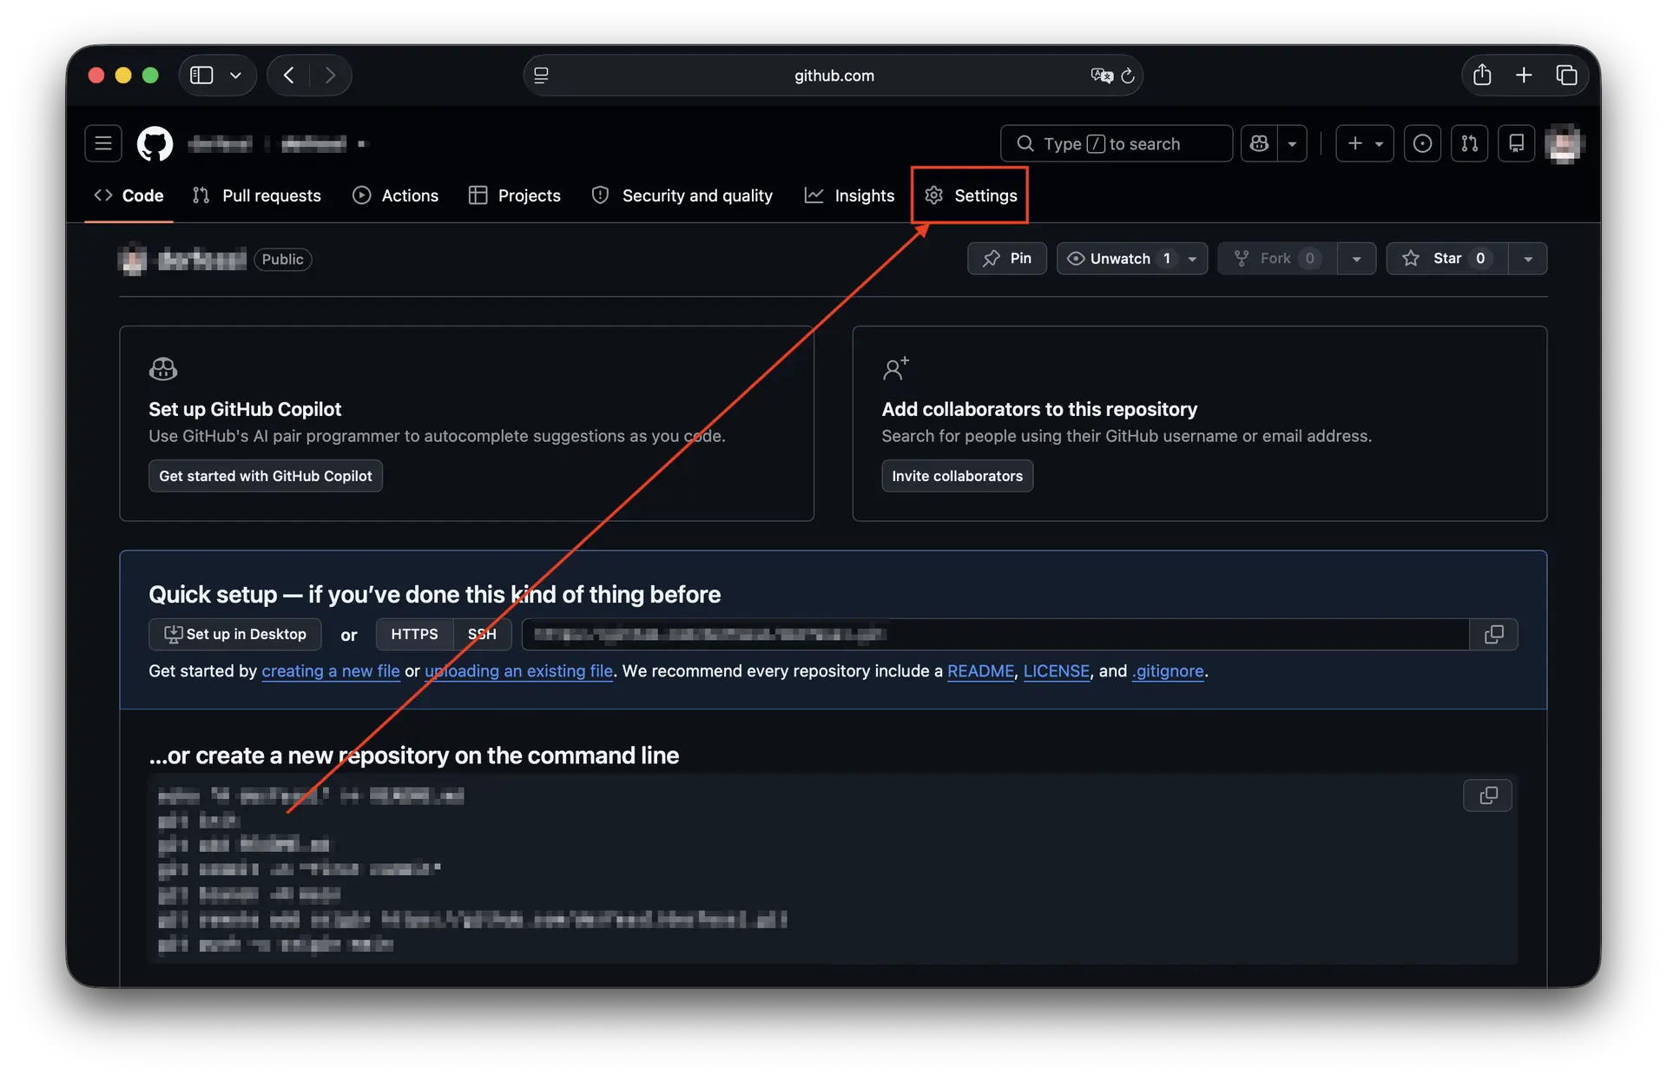Open the Safari Share menu

[x=1482, y=75]
